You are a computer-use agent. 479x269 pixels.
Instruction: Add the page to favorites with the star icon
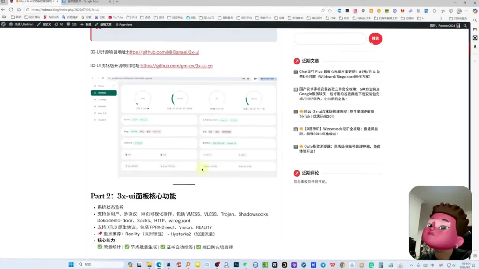tap(330, 11)
